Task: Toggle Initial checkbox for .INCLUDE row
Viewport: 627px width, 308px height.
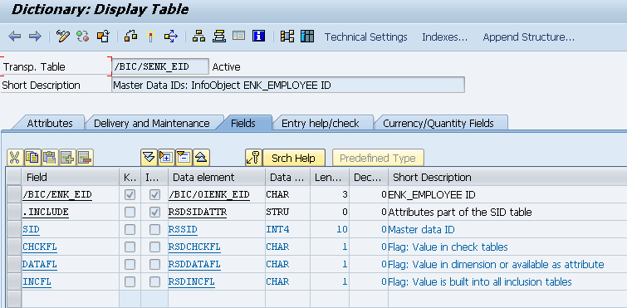Action: tap(154, 213)
